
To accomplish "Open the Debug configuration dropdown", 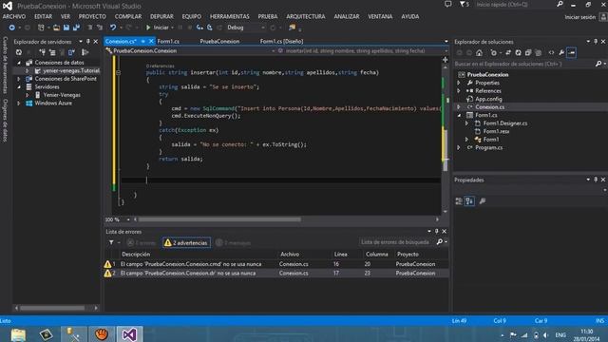I will point(263,28).
